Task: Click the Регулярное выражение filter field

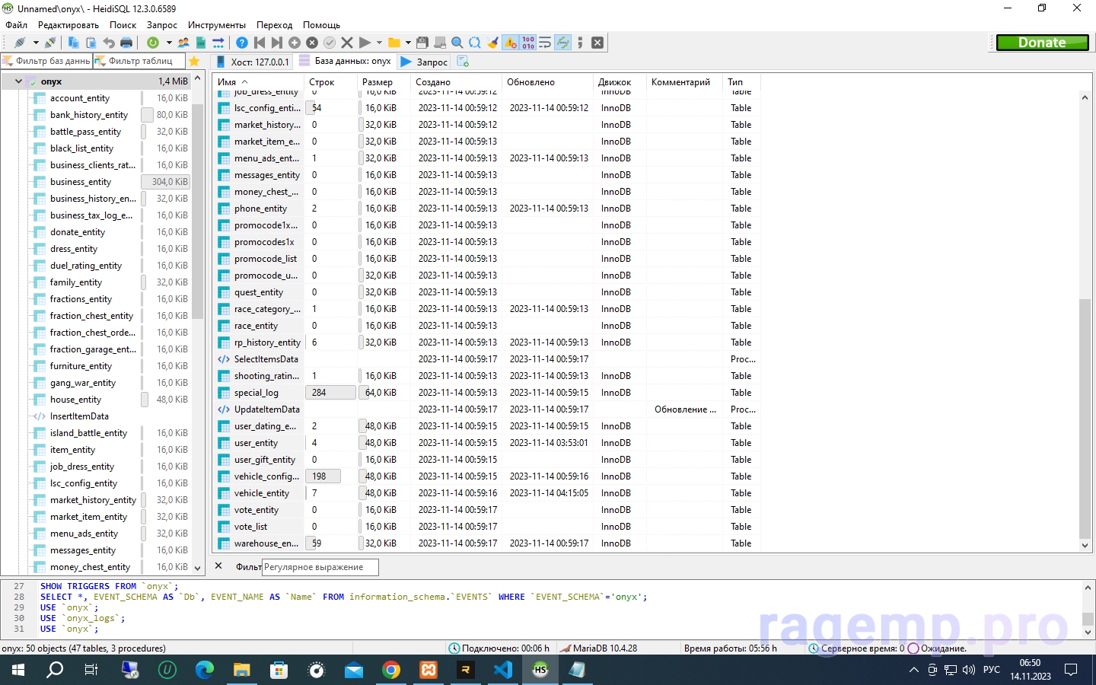Action: point(320,567)
